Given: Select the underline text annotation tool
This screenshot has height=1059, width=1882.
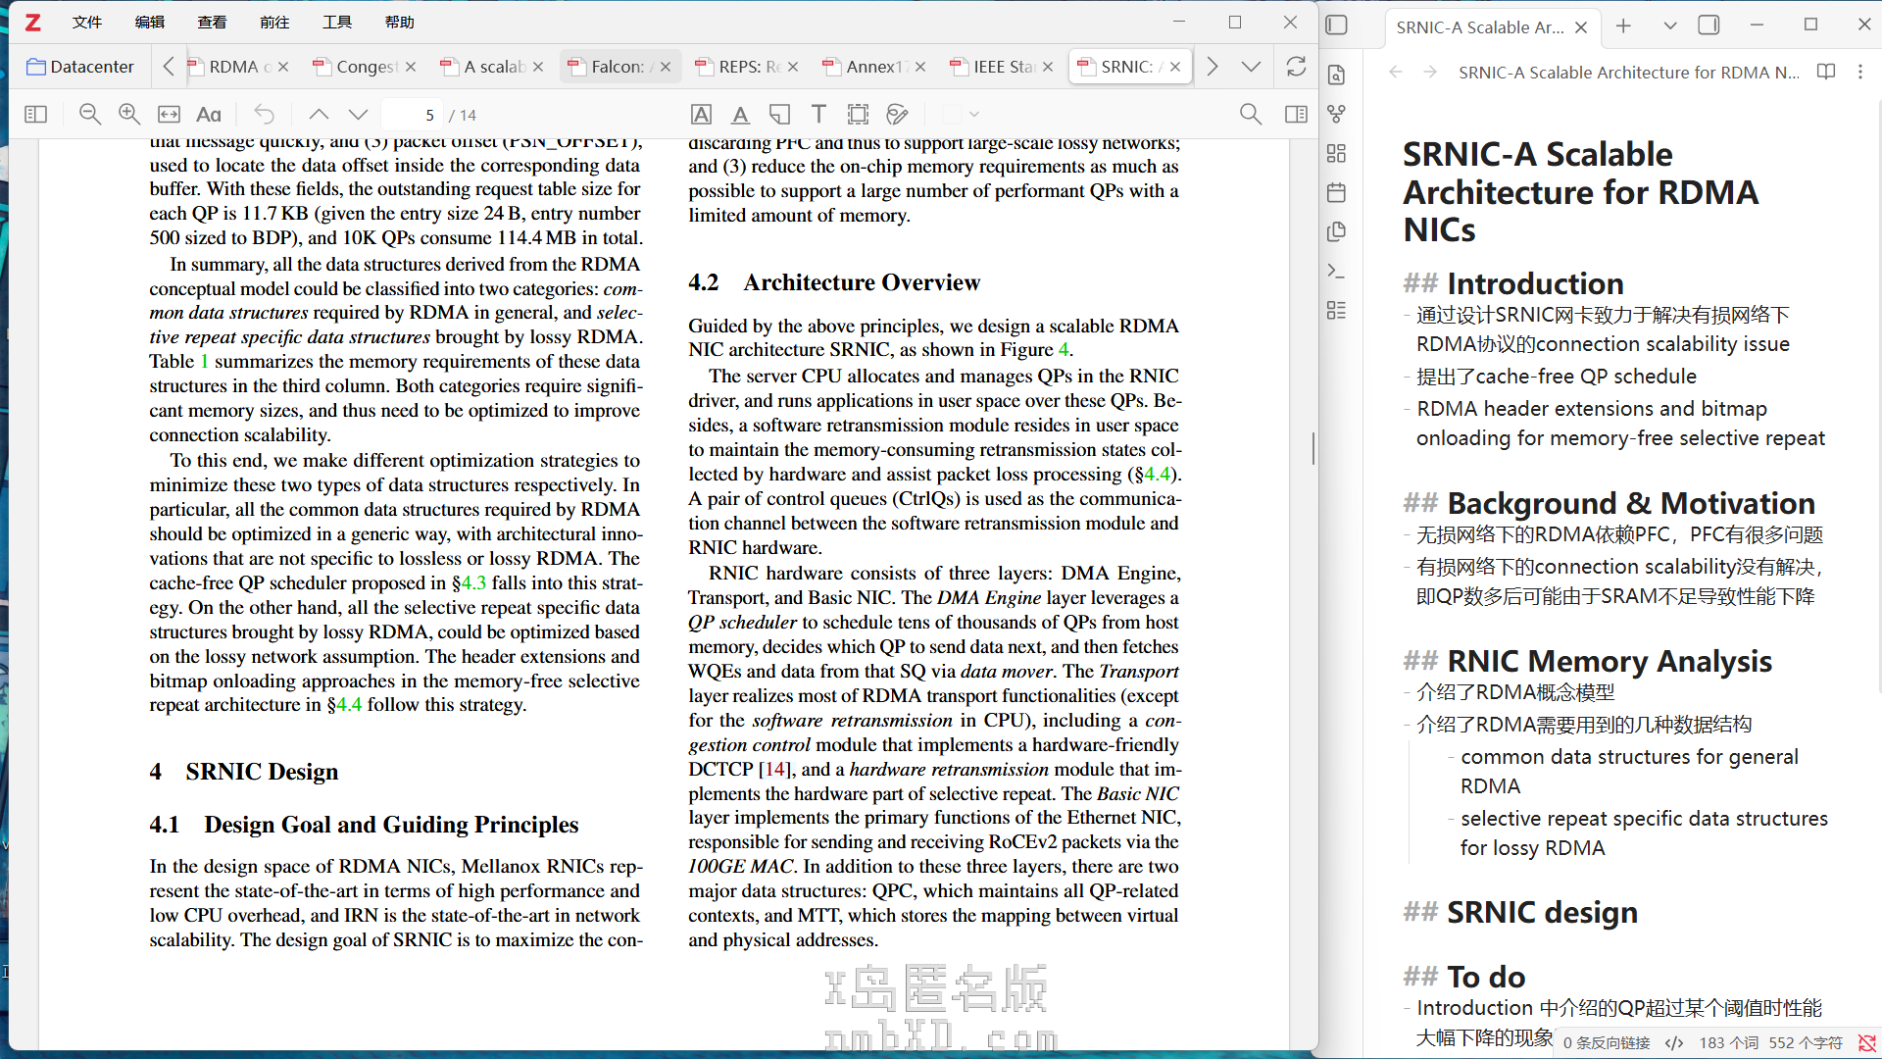Looking at the screenshot, I should click(740, 115).
